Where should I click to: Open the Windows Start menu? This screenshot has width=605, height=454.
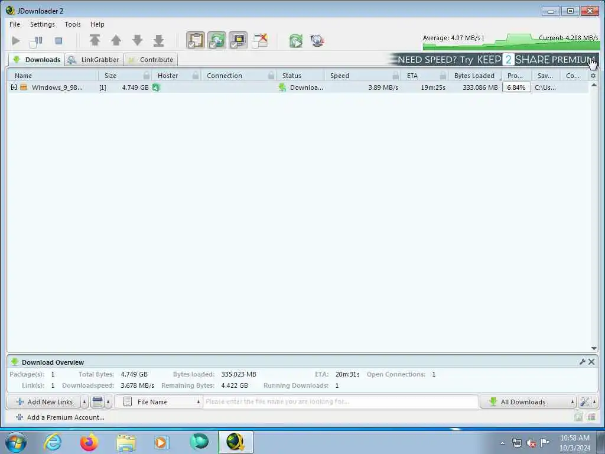click(16, 442)
